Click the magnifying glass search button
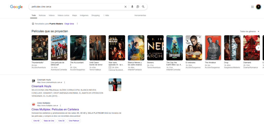The height and width of the screenshot is (126, 264). 143,7
